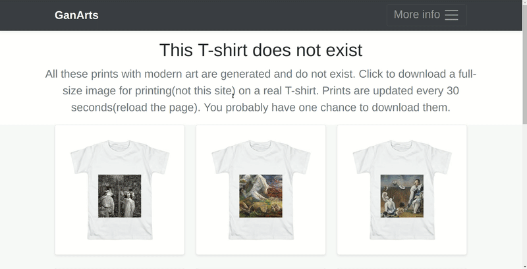Image resolution: width=527 pixels, height=269 pixels.
Task: Select the art print on the third T-shirt
Action: 402,196
